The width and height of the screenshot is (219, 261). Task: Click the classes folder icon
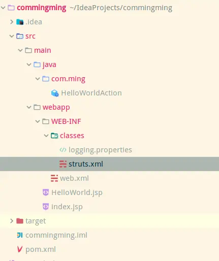[x=54, y=136]
